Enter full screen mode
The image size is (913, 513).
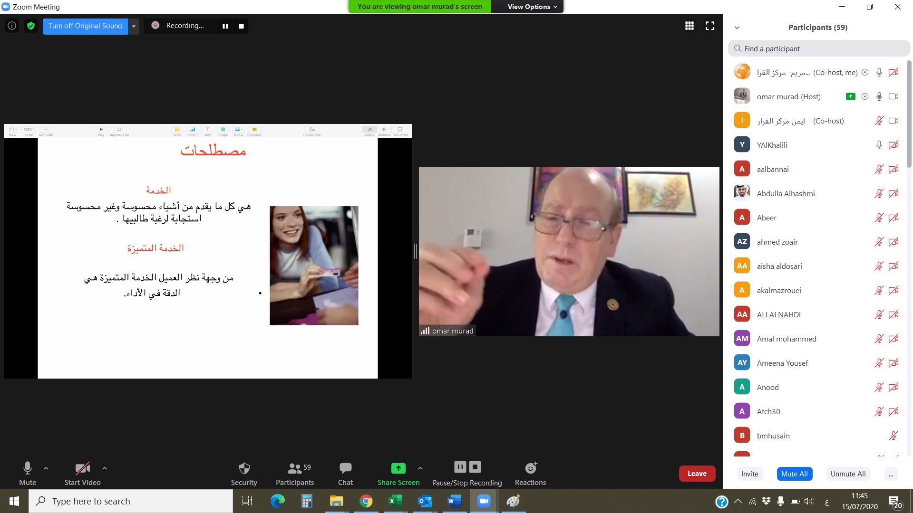click(x=710, y=26)
